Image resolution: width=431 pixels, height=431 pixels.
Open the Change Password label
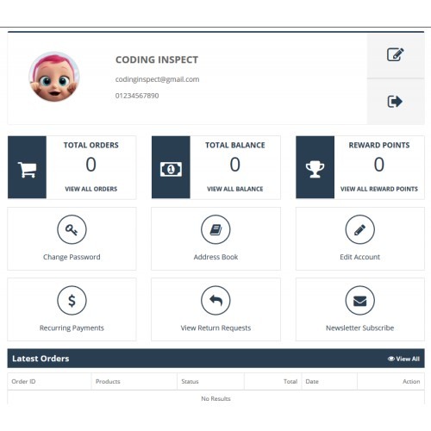tap(72, 257)
